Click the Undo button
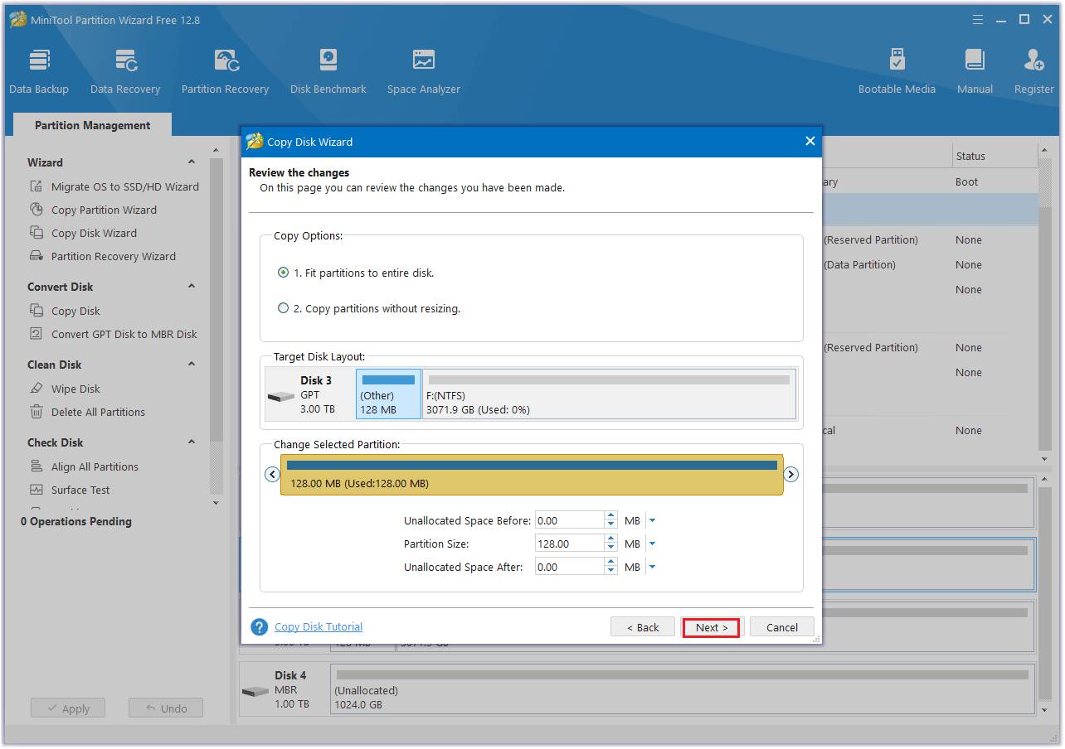The image size is (1065, 749). pos(166,708)
